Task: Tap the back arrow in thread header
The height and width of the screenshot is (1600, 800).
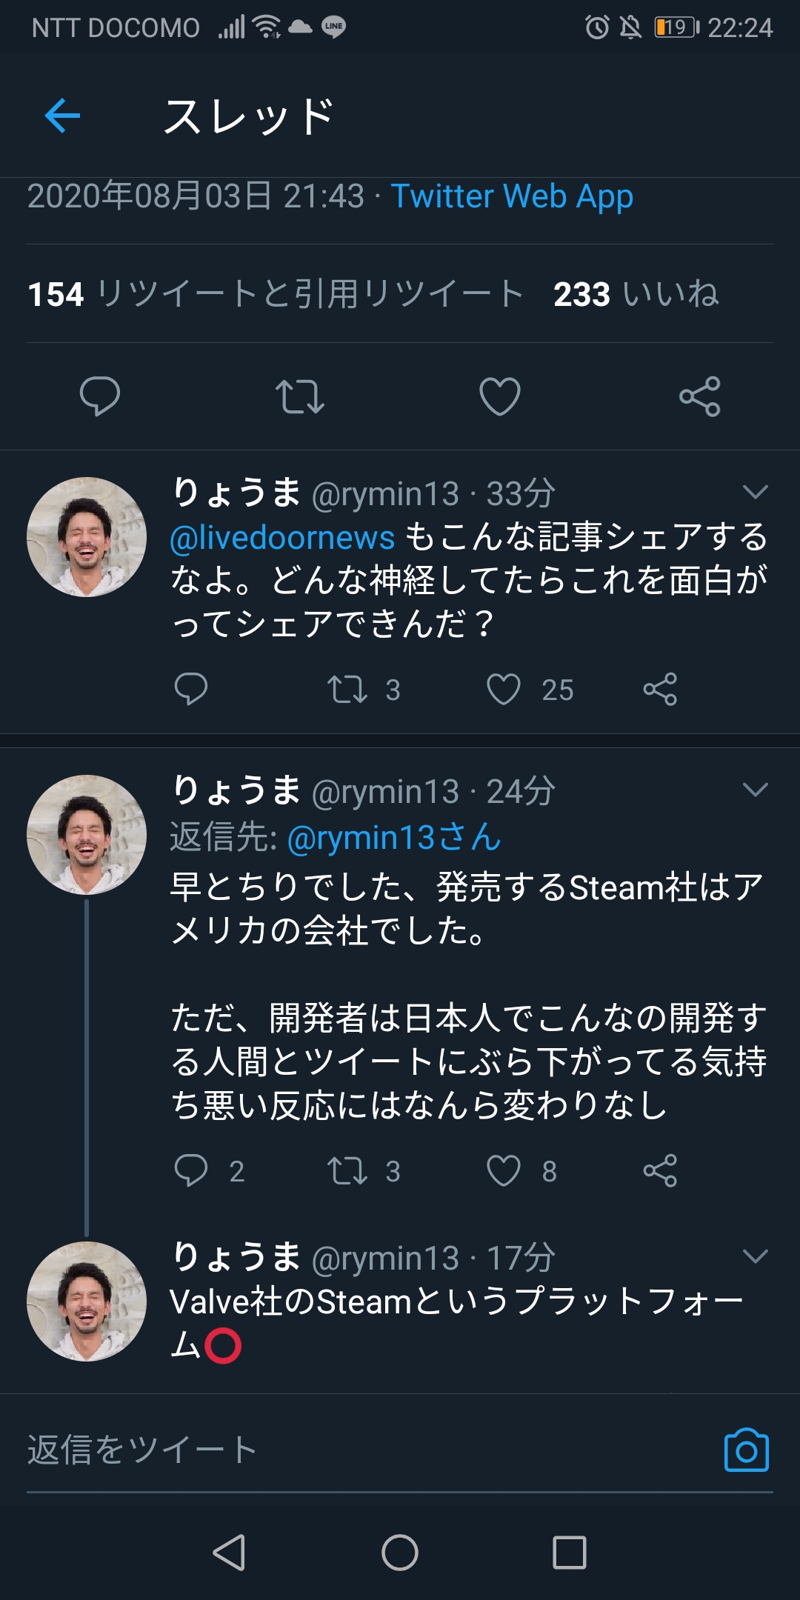Action: click(x=62, y=116)
